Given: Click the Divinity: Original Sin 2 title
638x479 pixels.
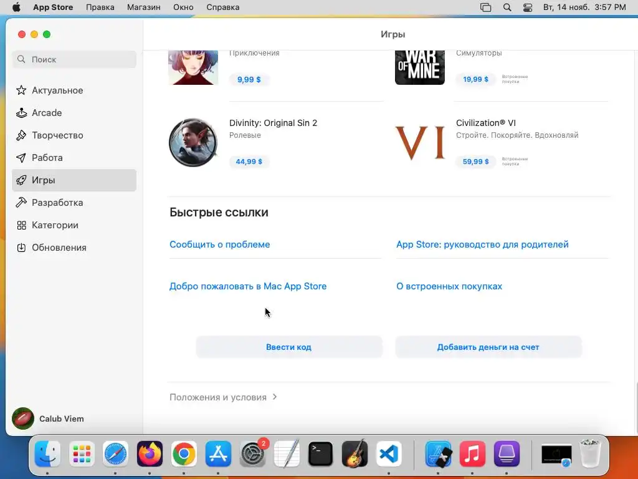Looking at the screenshot, I should (273, 123).
